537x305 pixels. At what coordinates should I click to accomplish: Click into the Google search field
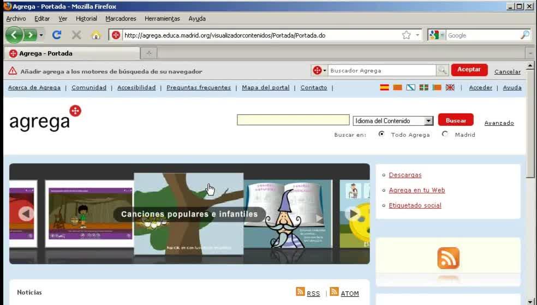click(483, 35)
